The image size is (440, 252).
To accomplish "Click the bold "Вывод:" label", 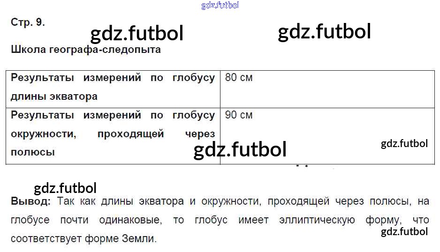I will click(x=30, y=202).
